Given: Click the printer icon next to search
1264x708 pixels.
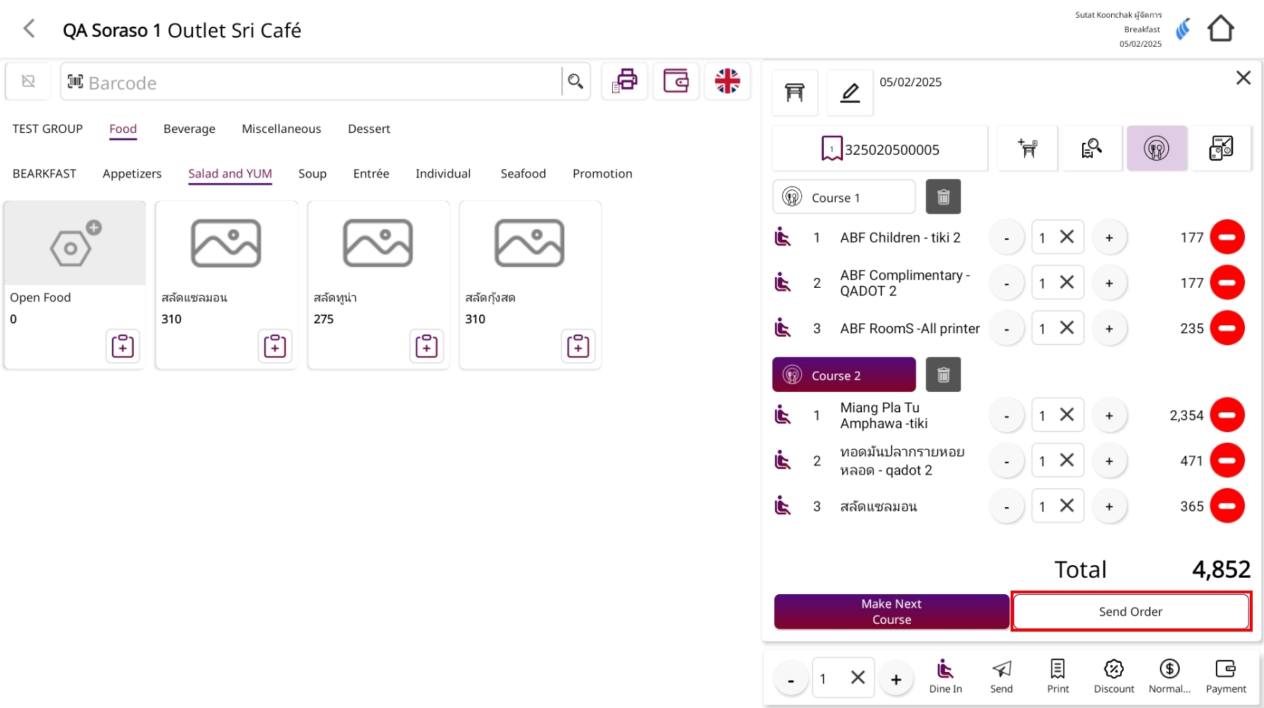Looking at the screenshot, I should [624, 81].
